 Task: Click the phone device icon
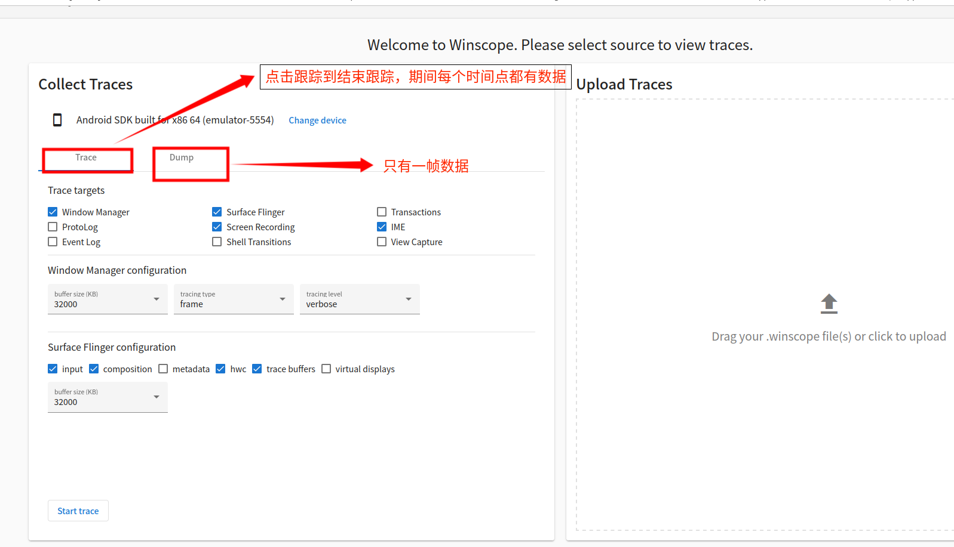57,120
